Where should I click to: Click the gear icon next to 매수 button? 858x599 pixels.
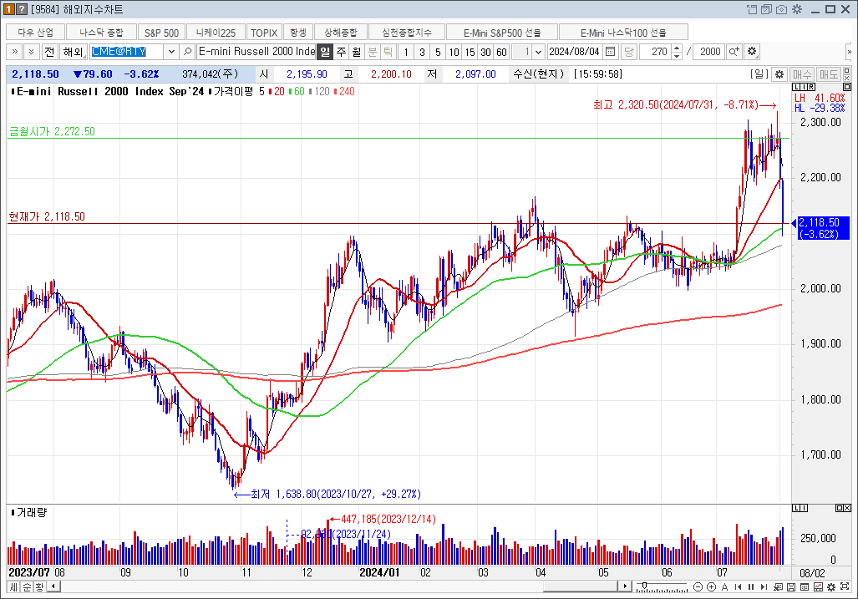tap(779, 74)
